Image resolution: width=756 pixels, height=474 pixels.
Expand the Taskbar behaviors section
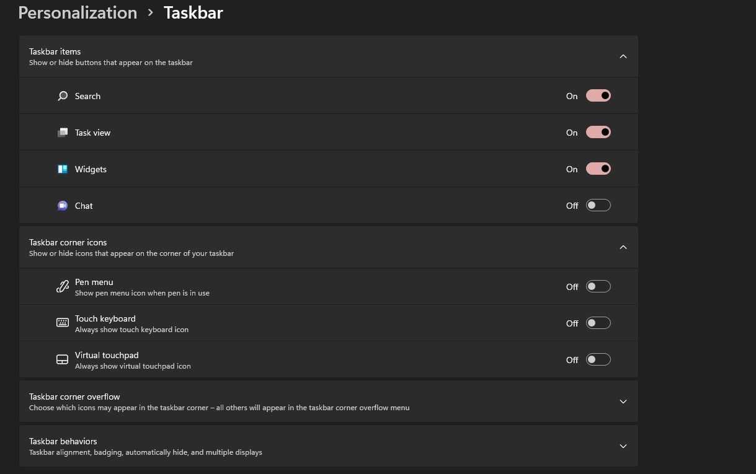[623, 446]
